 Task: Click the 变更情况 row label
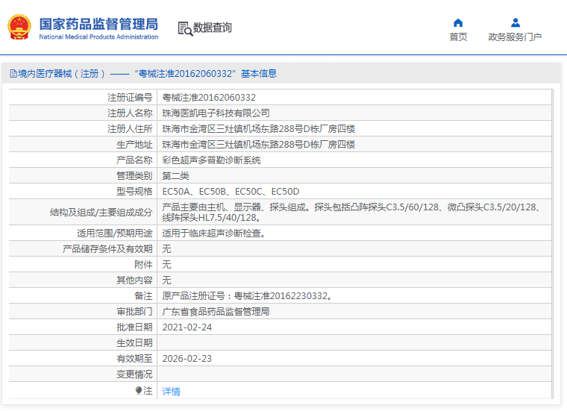tap(134, 374)
